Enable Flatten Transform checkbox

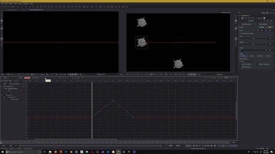tap(257, 64)
